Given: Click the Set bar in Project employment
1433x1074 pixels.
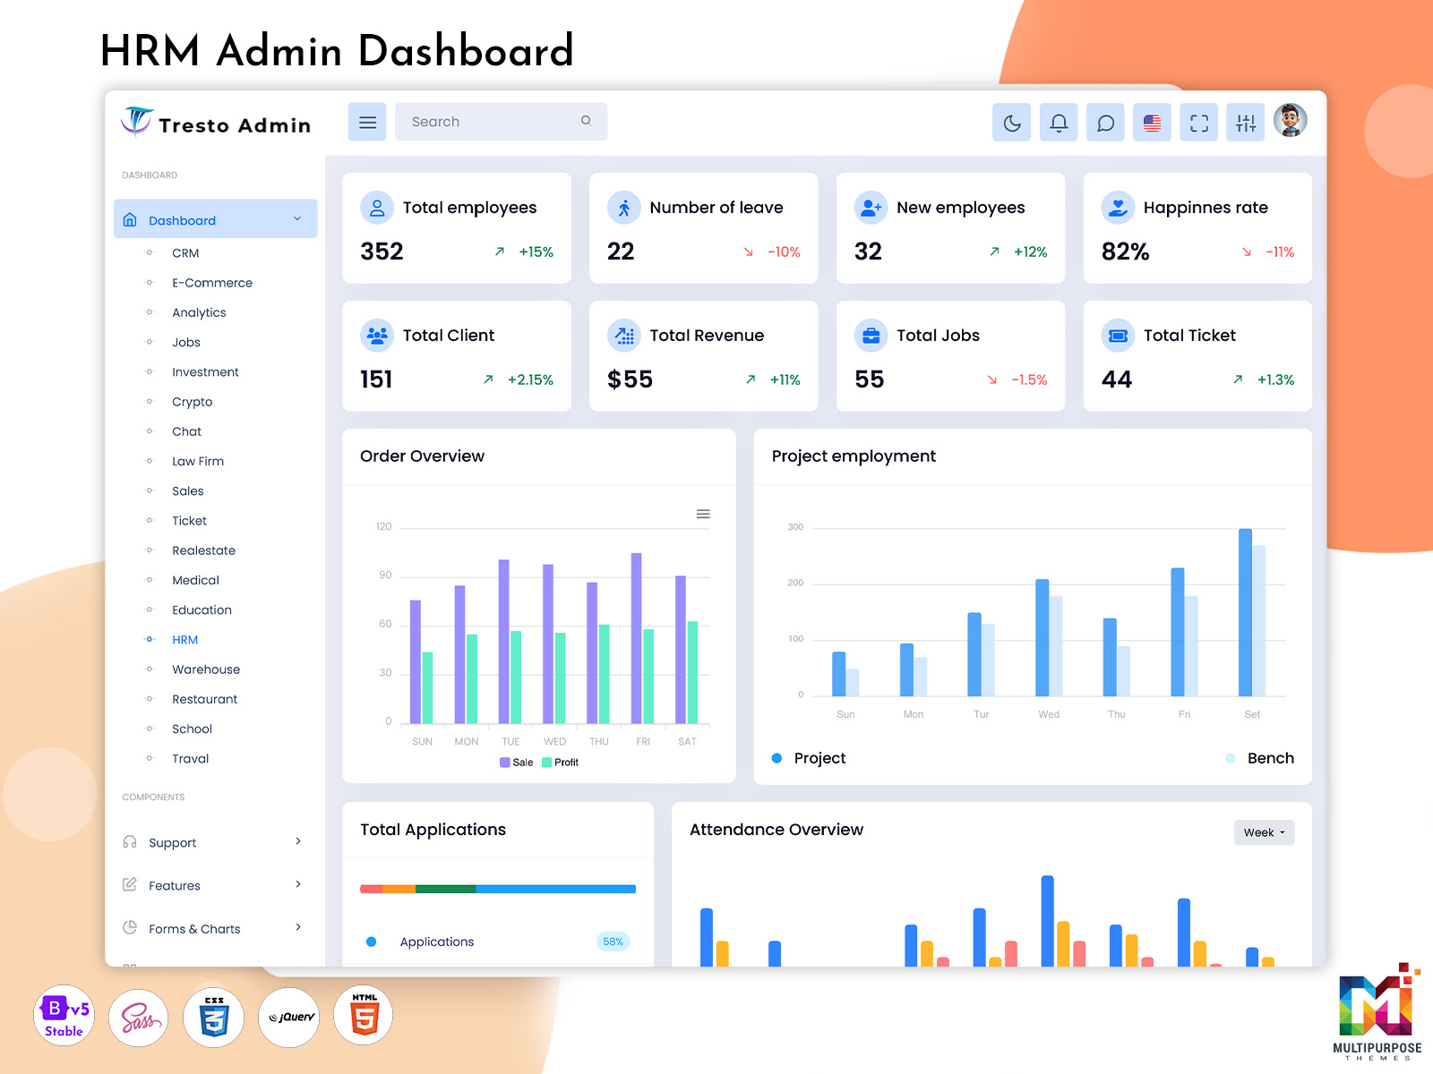Looking at the screenshot, I should coord(1245,612).
